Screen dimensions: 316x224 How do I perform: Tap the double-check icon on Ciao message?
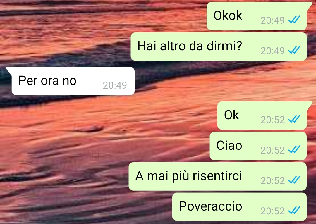pos(294,150)
